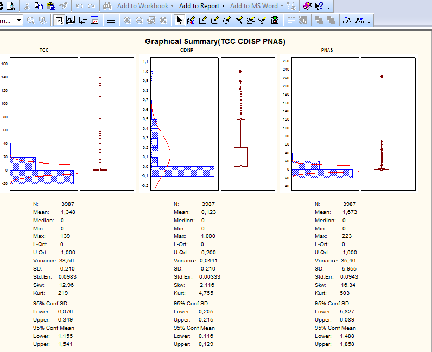Expand the toolbar options arrow after help

click(329, 8)
